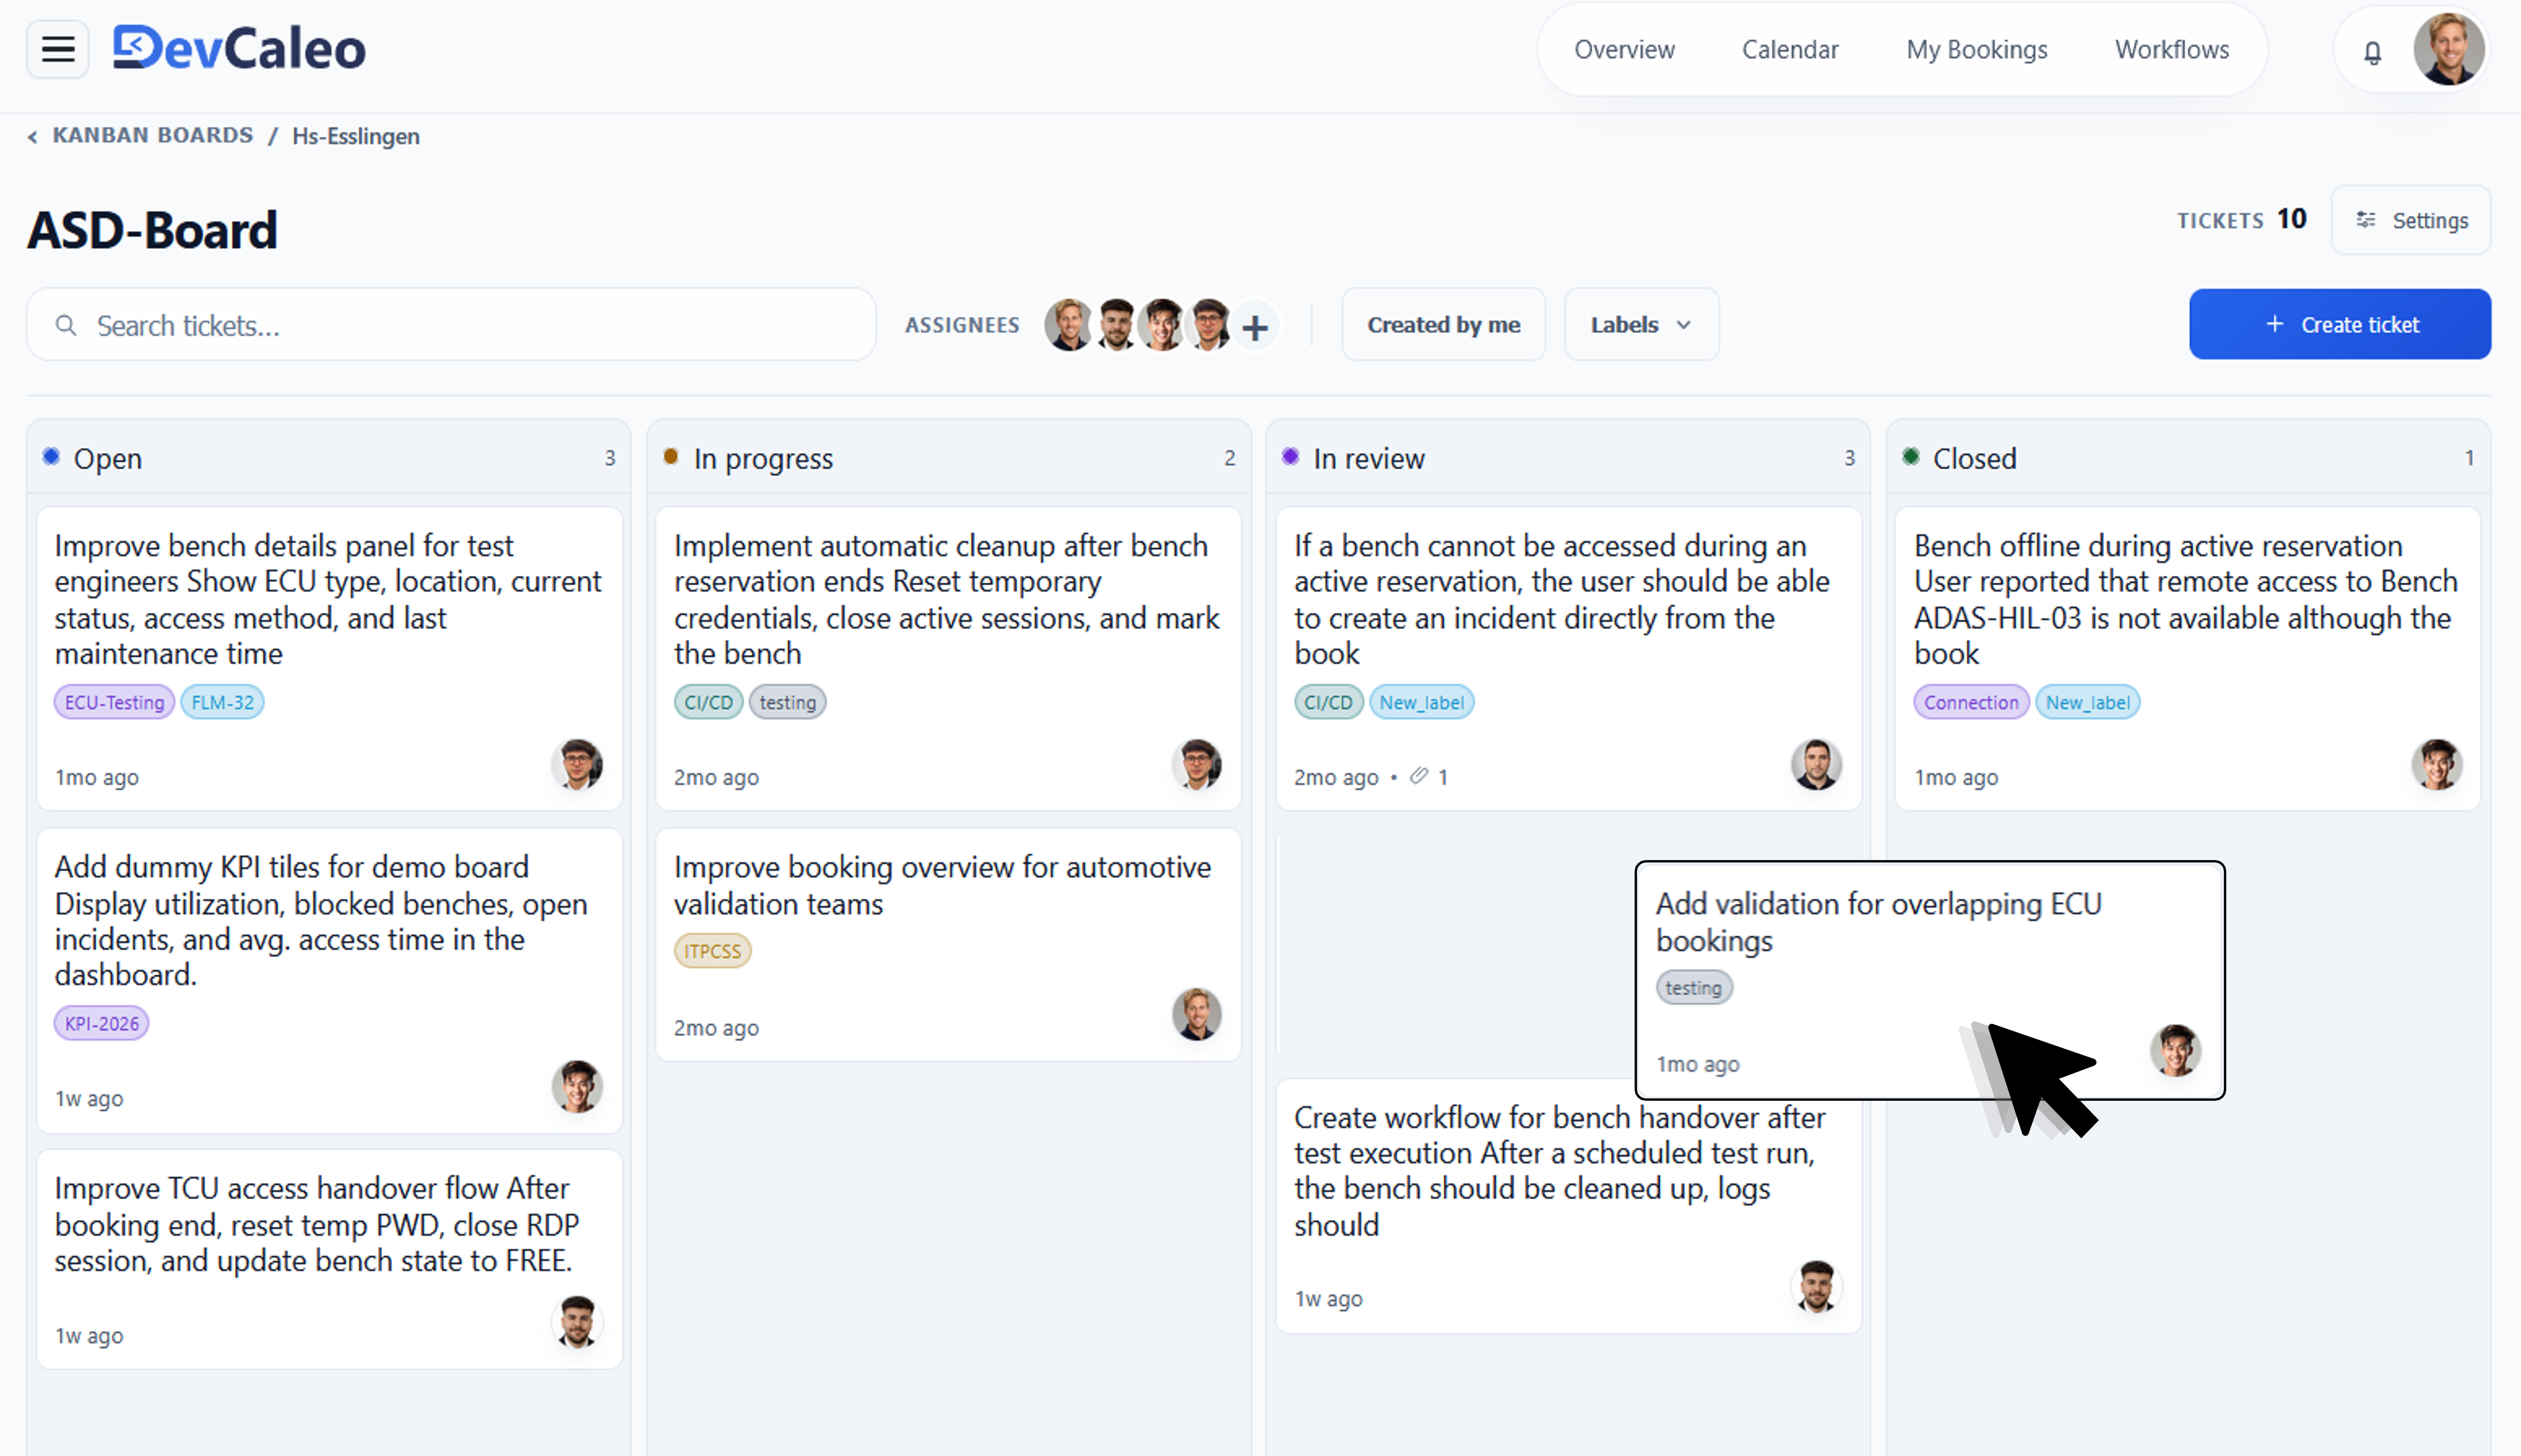2521x1456 pixels.
Task: Switch to the Calendar tab
Action: coord(1790,49)
